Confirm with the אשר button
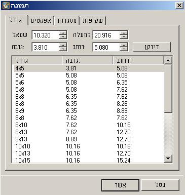Viewport: 185px width, 195px height. [x=120, y=185]
